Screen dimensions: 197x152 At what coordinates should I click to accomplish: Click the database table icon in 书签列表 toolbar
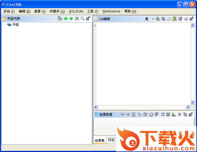click(60, 18)
